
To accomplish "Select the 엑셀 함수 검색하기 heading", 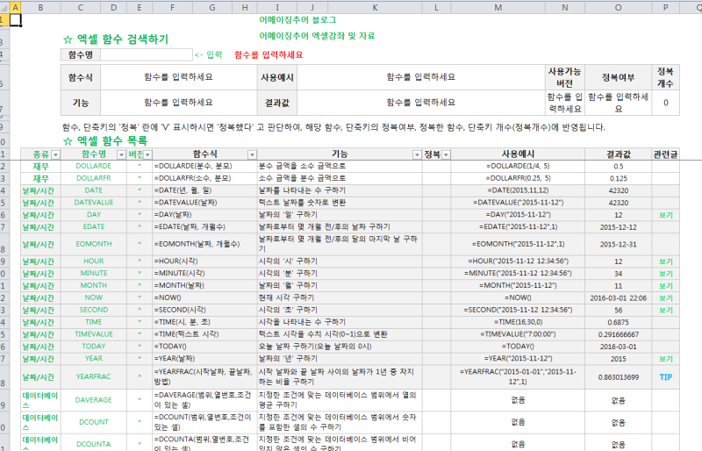I will (116, 39).
